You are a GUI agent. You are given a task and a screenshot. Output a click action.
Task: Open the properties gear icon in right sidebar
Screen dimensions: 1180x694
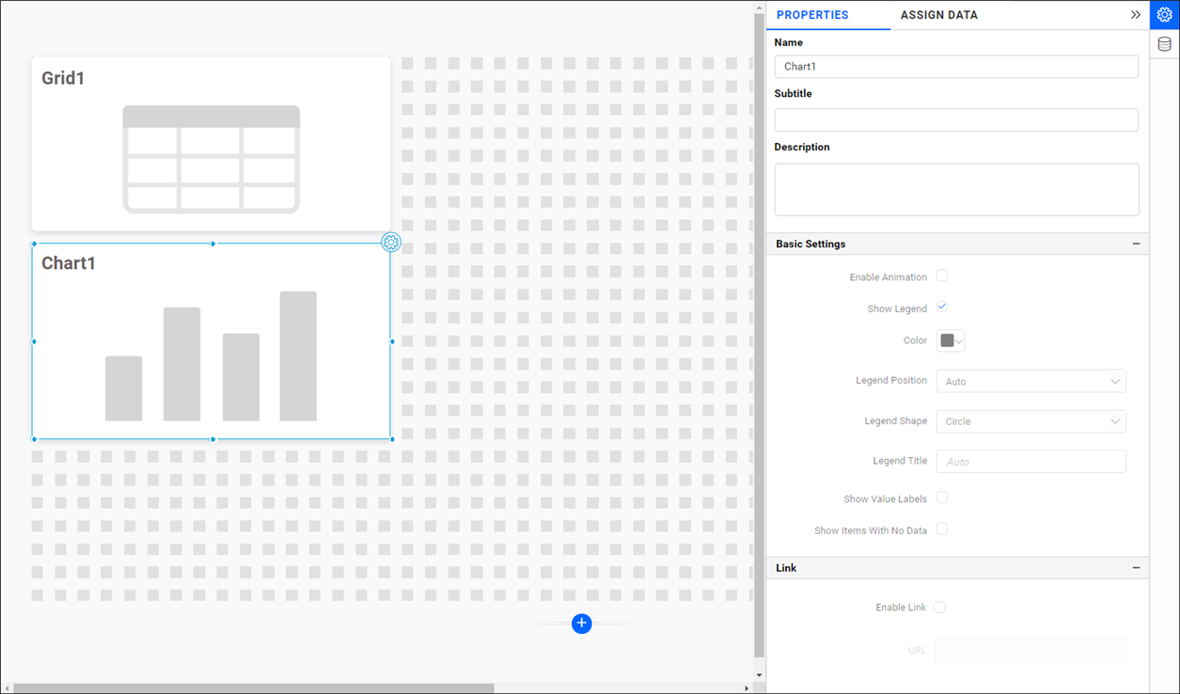coord(1164,15)
